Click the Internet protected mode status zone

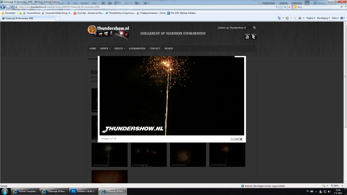[x=263, y=186]
